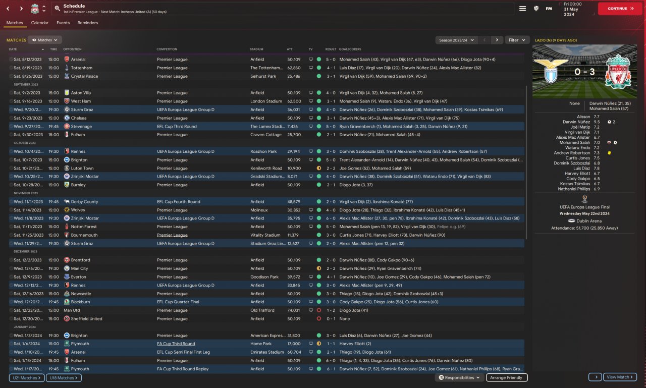Switch to the Calendar tab
Image resolution: width=646 pixels, height=388 pixels.
click(x=40, y=23)
